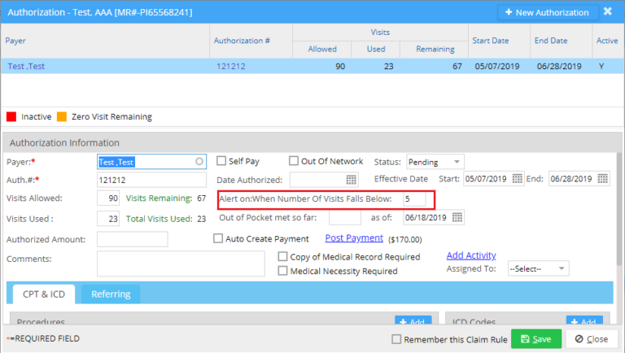Click the red Inactive legend swatch
This screenshot has width=625, height=353.
coord(11,117)
